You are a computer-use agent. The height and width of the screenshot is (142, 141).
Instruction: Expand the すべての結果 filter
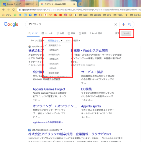[x=73, y=41]
